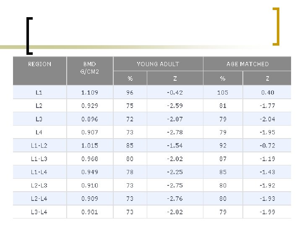The image size is (302, 226).
Task: Click the BMD G/CM2 column header
Action: tap(89, 67)
